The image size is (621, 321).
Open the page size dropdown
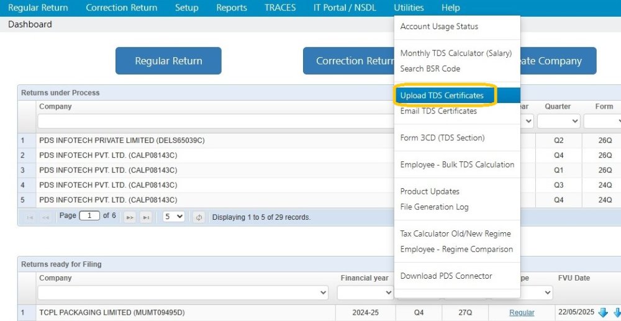pos(173,217)
